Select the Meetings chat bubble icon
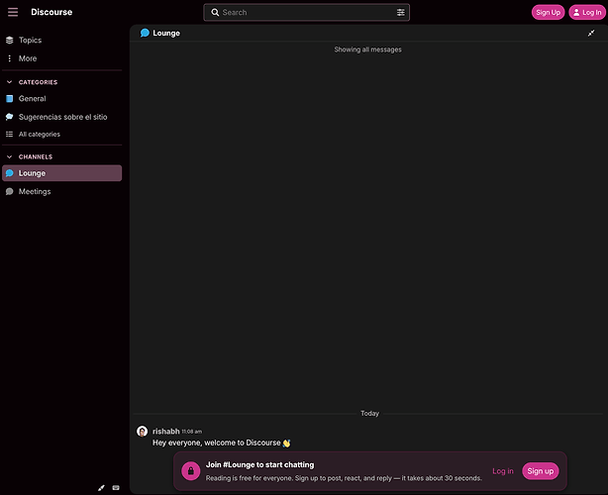This screenshot has width=608, height=495. click(x=10, y=191)
